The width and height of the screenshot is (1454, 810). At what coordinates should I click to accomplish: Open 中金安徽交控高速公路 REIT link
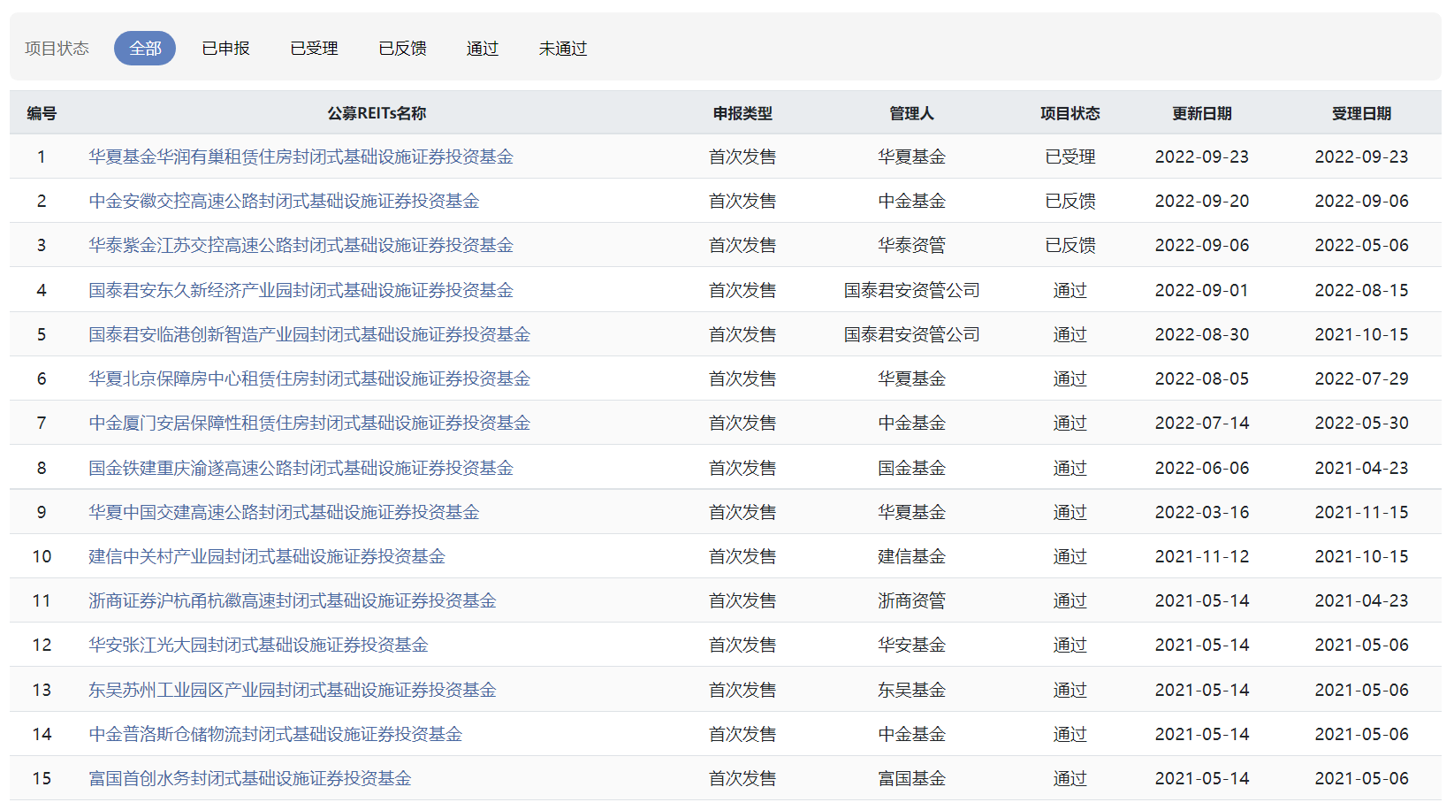(x=284, y=201)
